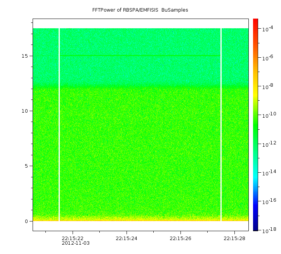Click the dark blue bottom of the colorbar
This screenshot has height=254, width=281.
(255, 228)
